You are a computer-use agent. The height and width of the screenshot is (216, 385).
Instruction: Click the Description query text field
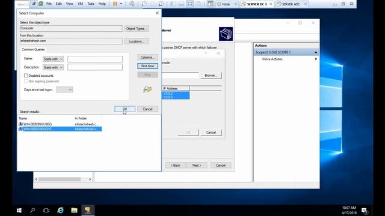(95, 67)
